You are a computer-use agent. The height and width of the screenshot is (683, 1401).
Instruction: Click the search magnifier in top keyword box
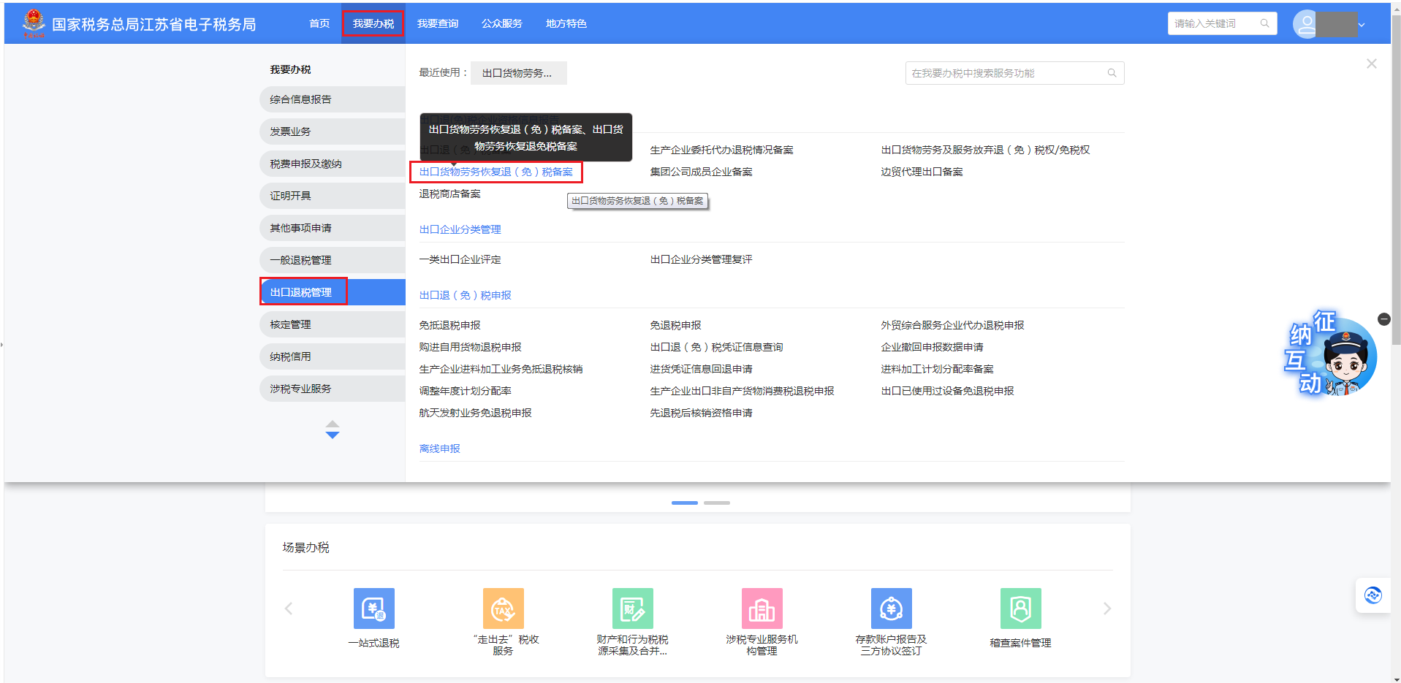coord(1264,23)
